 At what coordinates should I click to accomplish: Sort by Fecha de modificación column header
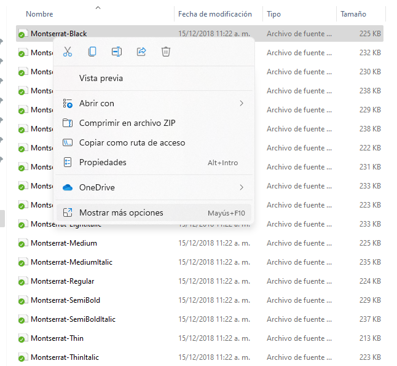tap(215, 14)
